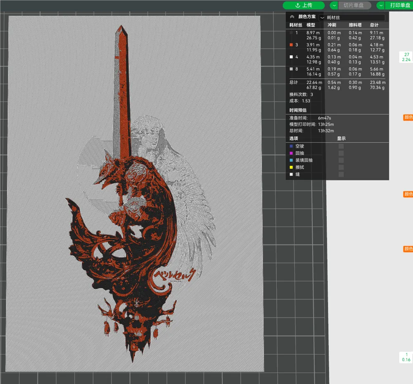Click the gray swatch of filament 8
This screenshot has width=413, height=384.
pyautogui.click(x=291, y=69)
